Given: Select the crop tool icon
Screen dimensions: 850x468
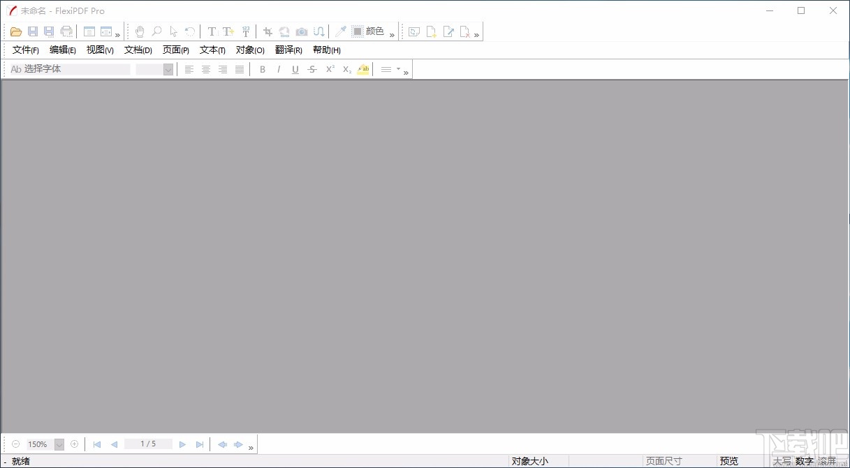Looking at the screenshot, I should 268,31.
